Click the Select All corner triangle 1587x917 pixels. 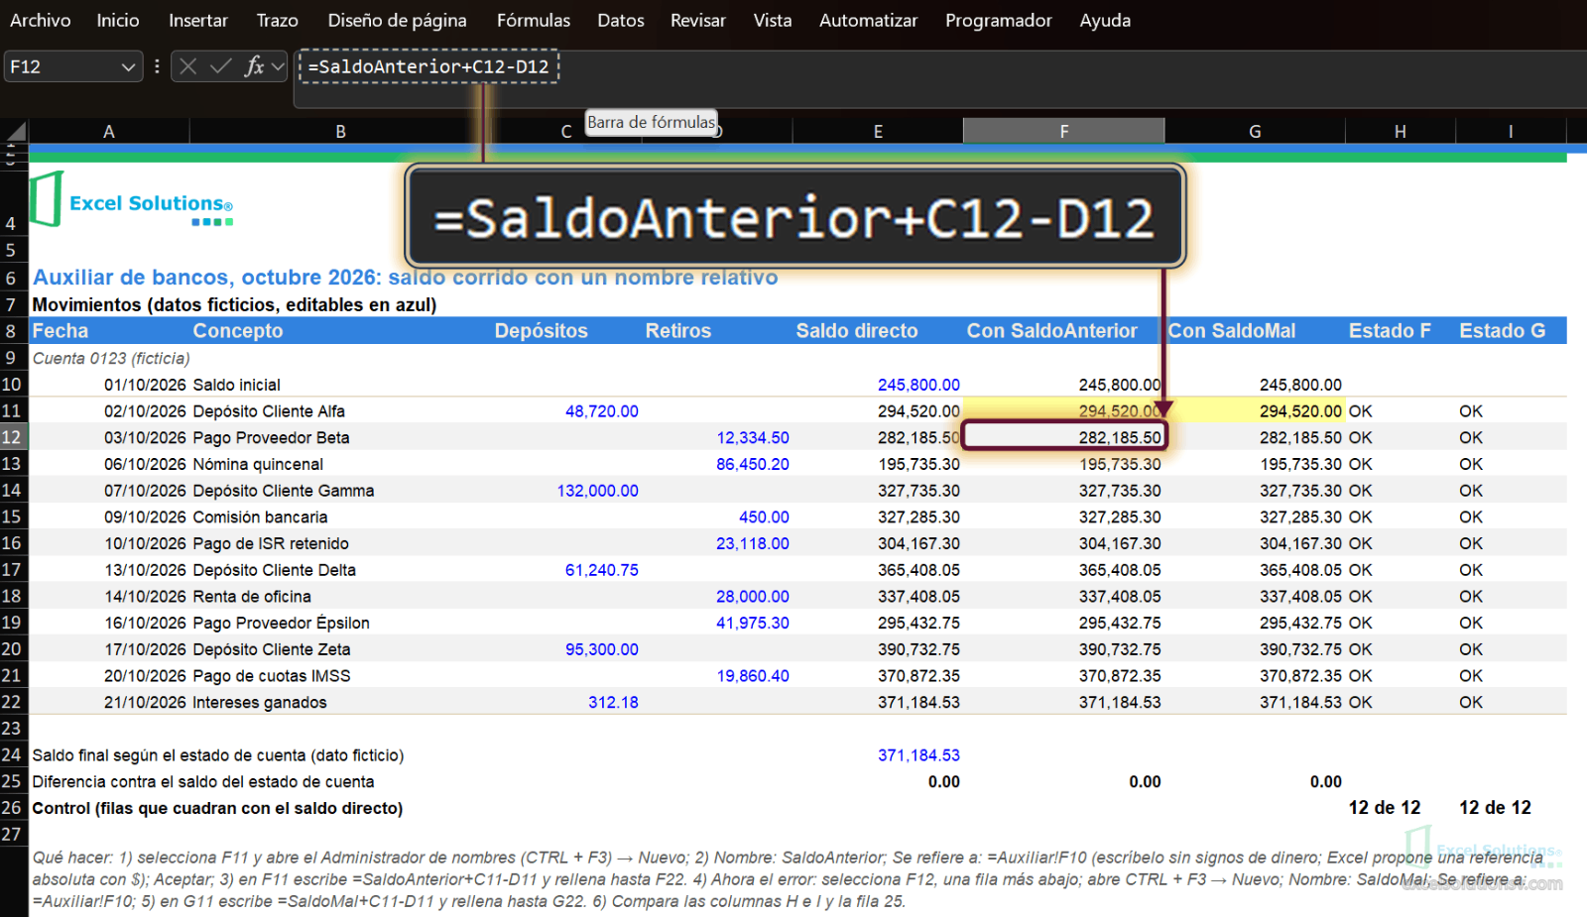coord(15,131)
